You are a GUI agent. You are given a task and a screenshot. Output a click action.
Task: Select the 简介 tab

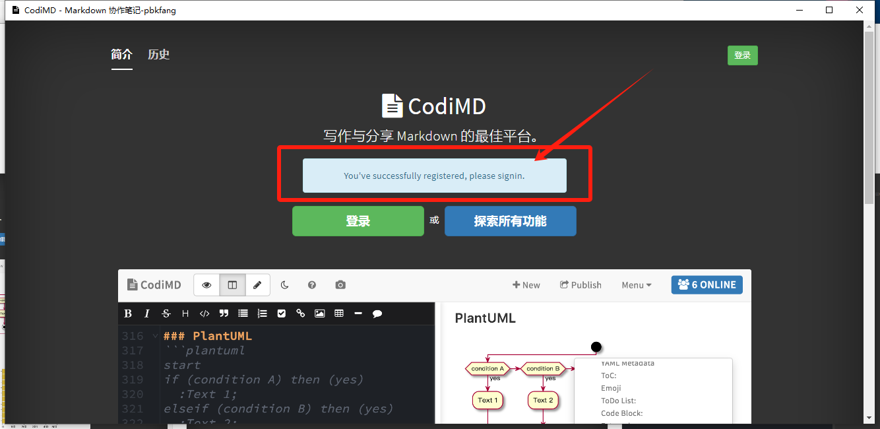tap(121, 55)
